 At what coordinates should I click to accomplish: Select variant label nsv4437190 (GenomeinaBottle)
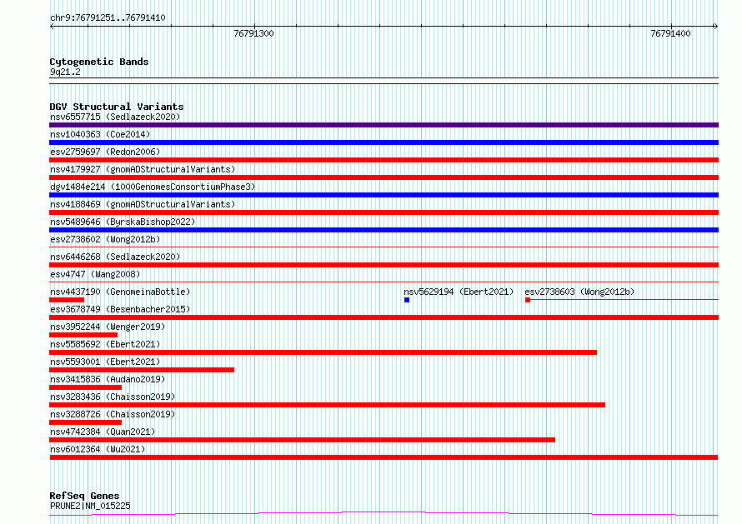click(120, 292)
